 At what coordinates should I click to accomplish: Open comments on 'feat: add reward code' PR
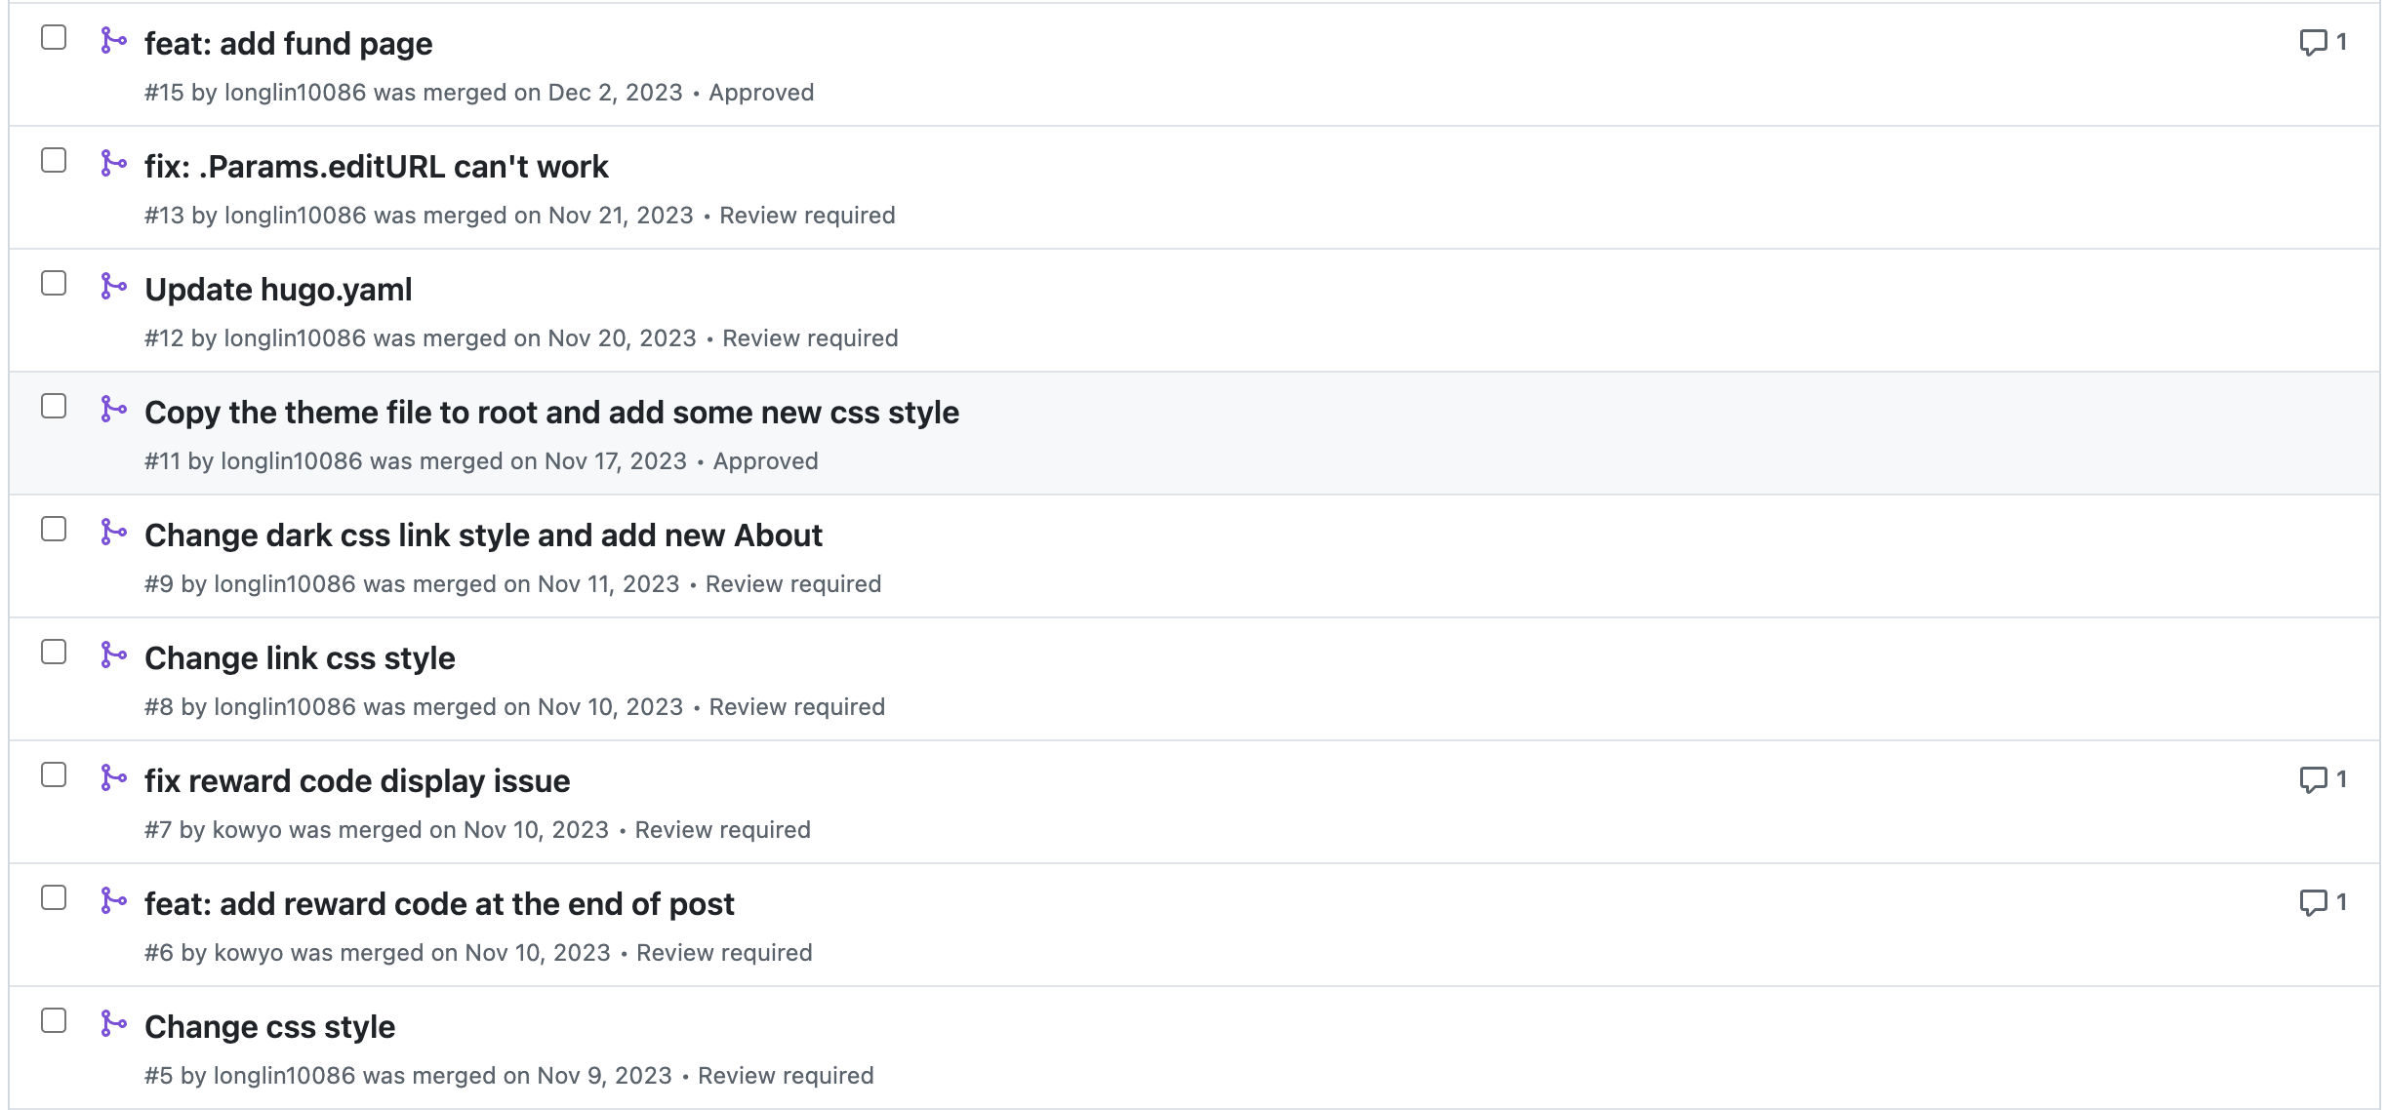click(2323, 902)
